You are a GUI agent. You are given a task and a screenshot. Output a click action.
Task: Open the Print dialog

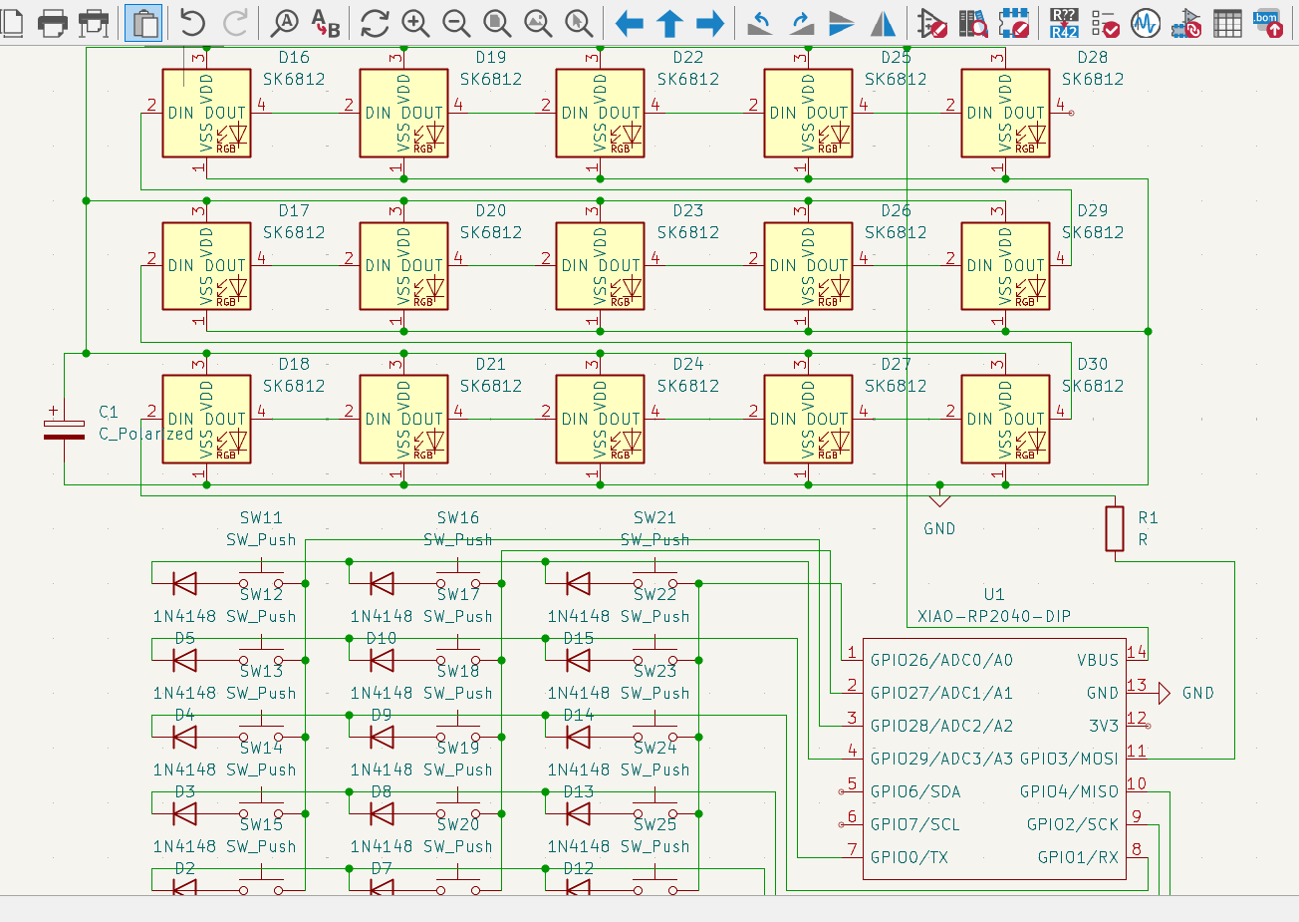pyautogui.click(x=53, y=22)
